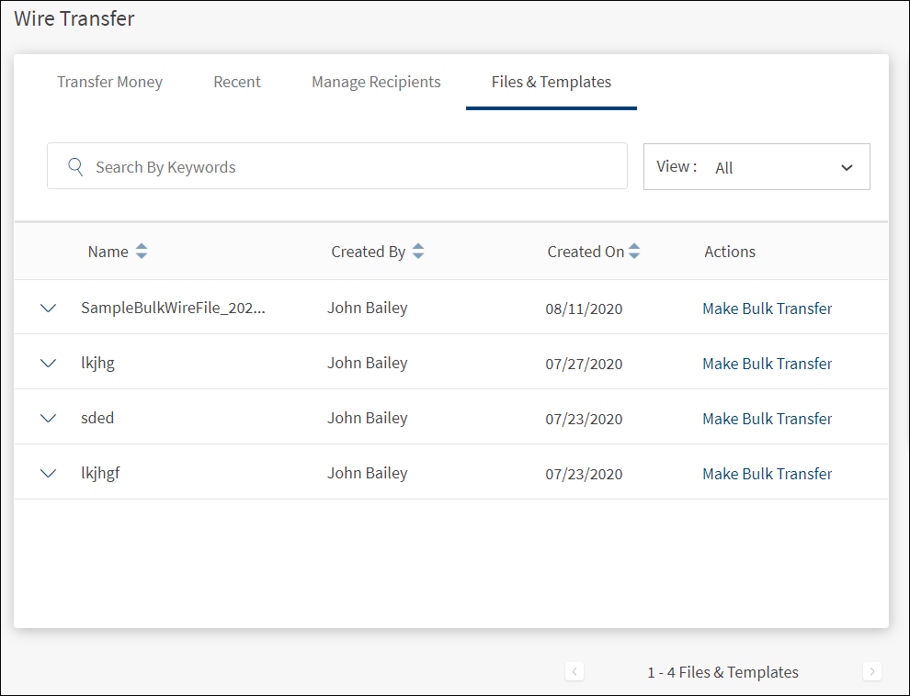
Task: Switch to the Transfer Money tab
Action: point(109,83)
